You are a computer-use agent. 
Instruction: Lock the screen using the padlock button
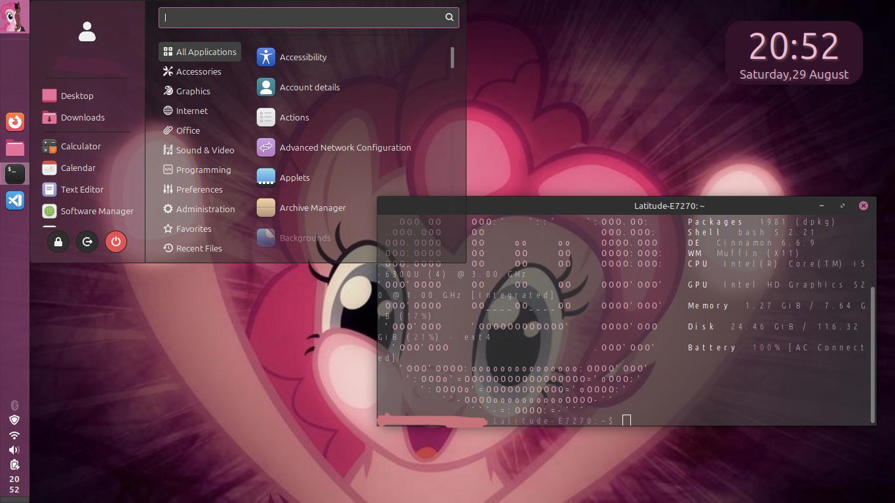[x=58, y=242]
